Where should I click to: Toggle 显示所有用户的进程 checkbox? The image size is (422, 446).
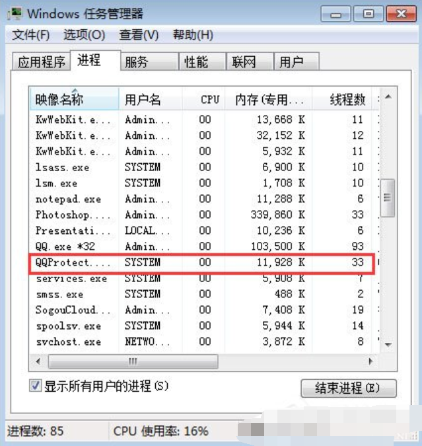[36, 386]
